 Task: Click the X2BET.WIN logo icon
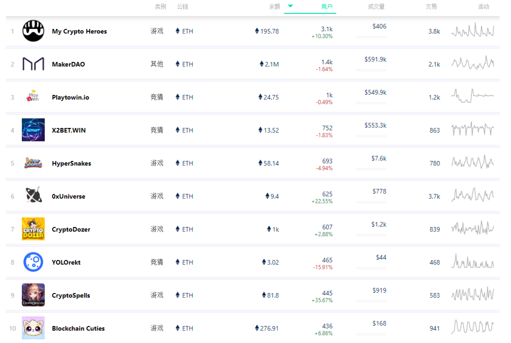33,130
